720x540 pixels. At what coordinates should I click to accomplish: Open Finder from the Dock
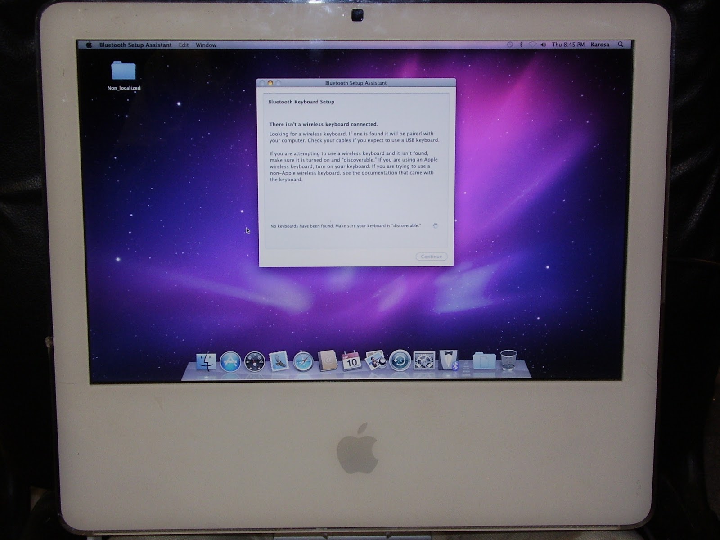(207, 362)
